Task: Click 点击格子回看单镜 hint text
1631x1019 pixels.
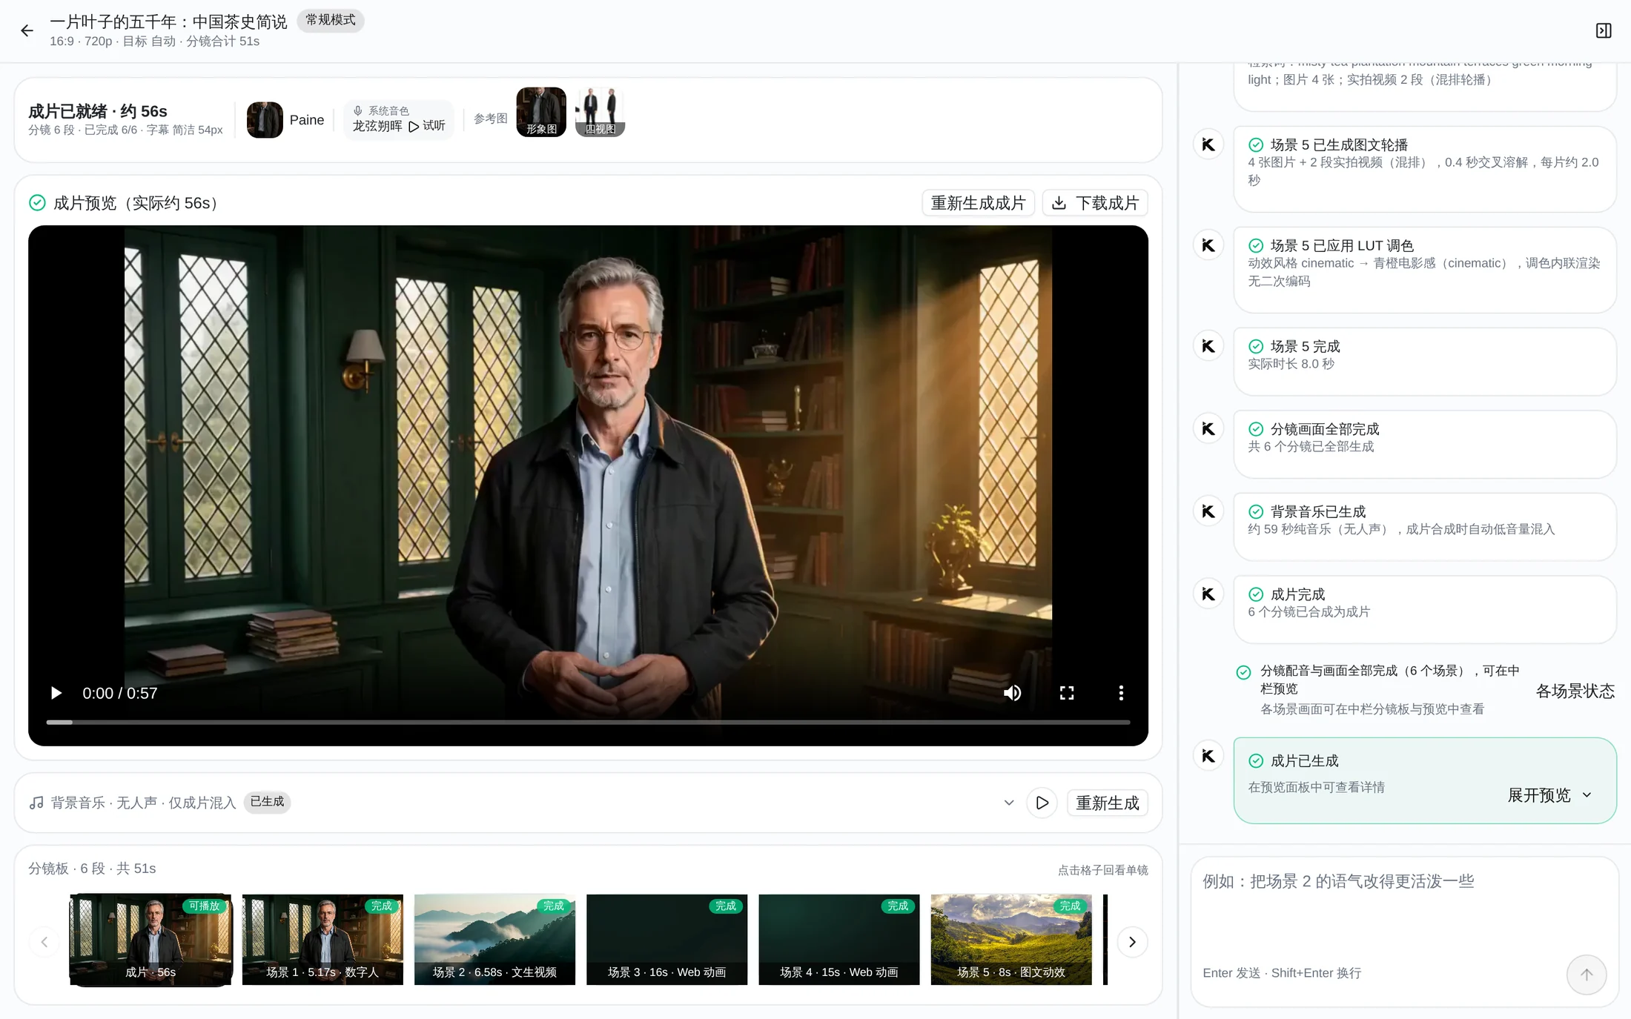Action: coord(1102,870)
